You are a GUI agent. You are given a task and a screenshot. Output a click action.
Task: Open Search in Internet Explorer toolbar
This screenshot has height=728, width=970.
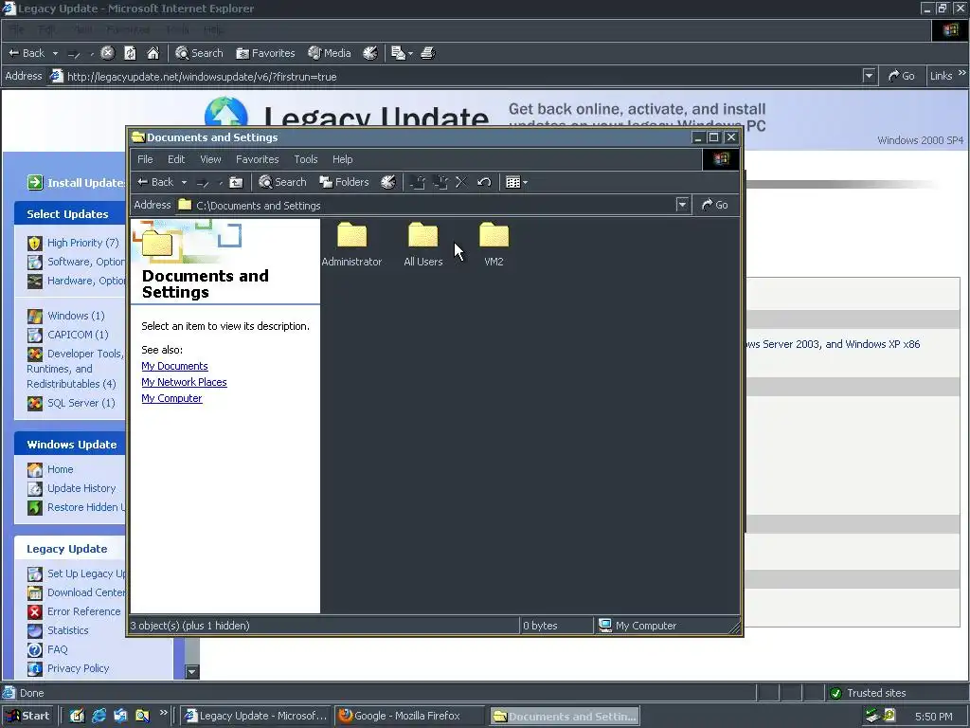[x=199, y=53]
